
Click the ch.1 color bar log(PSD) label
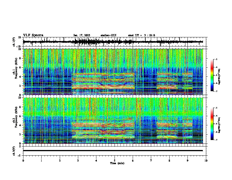pyautogui.click(x=219, y=76)
